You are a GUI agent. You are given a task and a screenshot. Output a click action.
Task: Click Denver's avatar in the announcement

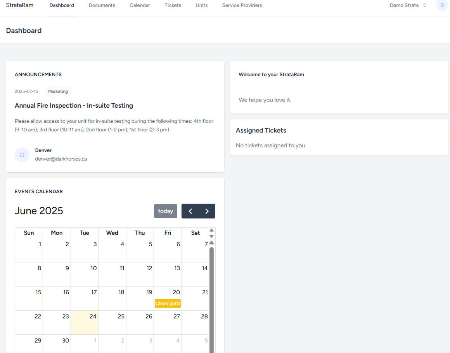pyautogui.click(x=22, y=155)
